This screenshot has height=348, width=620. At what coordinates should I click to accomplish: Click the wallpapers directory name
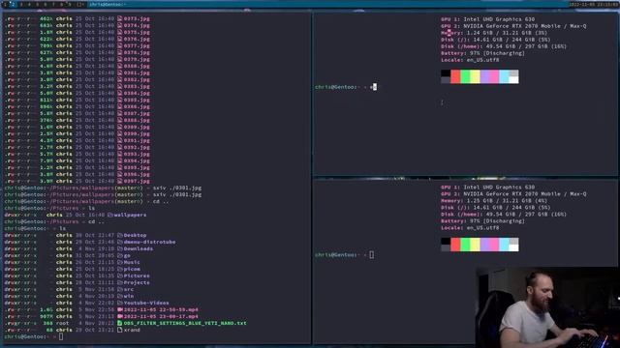coord(130,215)
